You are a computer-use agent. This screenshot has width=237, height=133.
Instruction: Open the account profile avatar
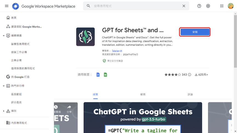click(231, 6)
